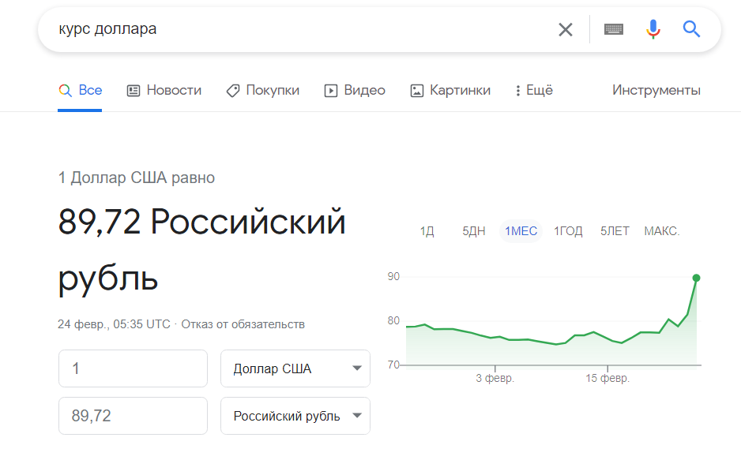Open the on-screen keyboard icon

[x=614, y=30]
